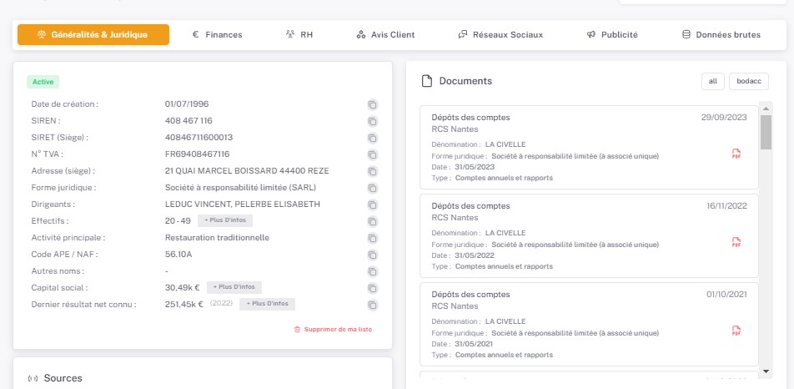Copy the Capital social value
The image size is (794, 389).
(373, 288)
